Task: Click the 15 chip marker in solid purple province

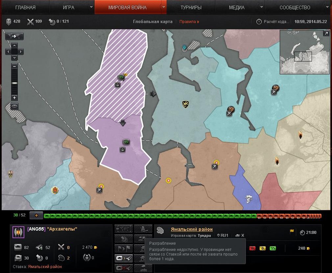Action: (x=126, y=142)
